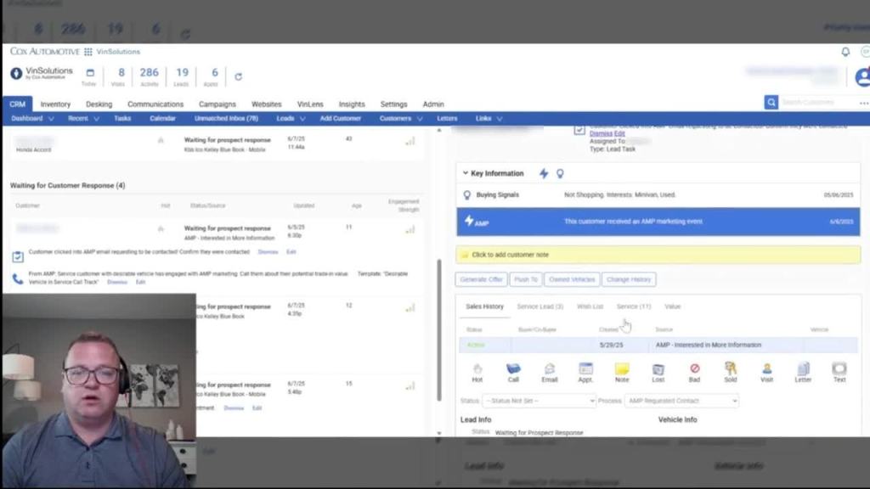Switch to the Service (11) tab
The height and width of the screenshot is (489, 870).
point(633,306)
